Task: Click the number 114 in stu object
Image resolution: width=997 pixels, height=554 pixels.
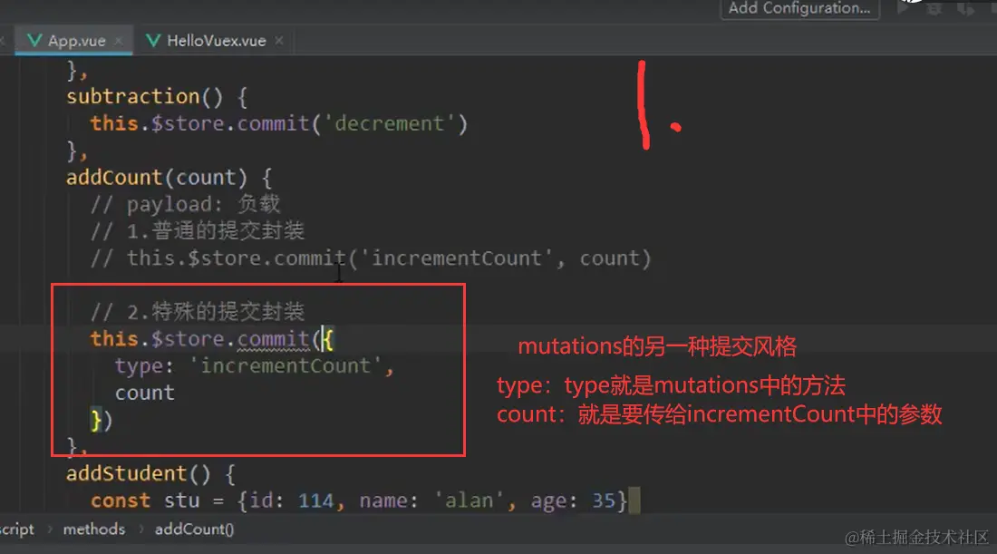Action: point(316,501)
